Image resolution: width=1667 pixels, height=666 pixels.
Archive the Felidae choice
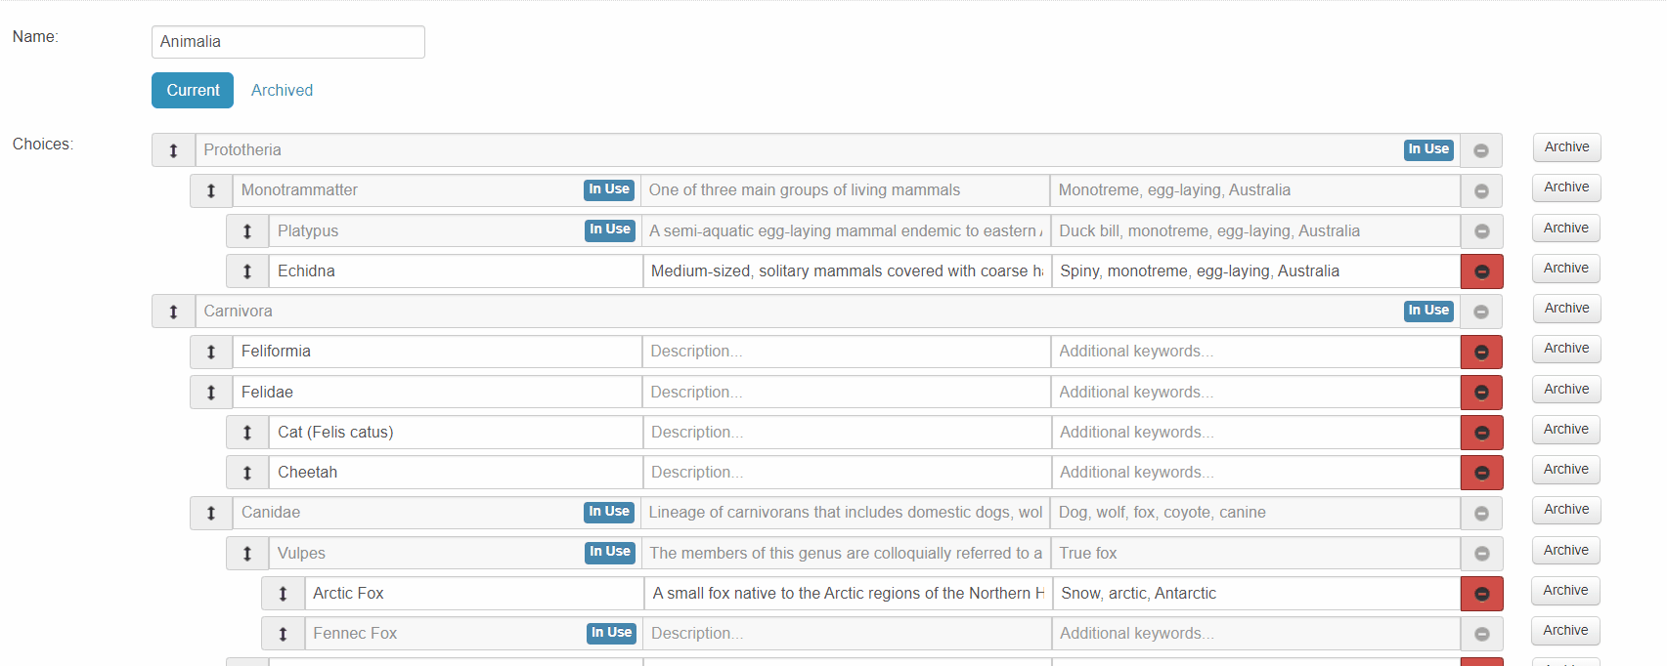[x=1566, y=390]
